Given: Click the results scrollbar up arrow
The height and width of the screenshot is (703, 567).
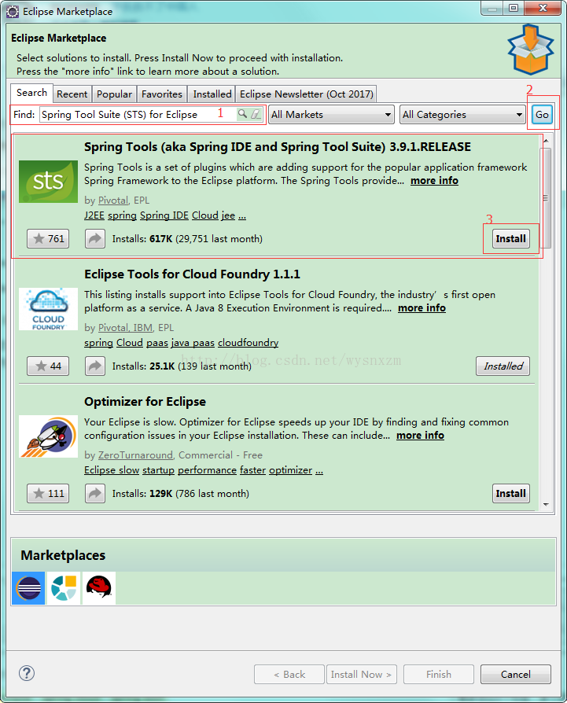Looking at the screenshot, I should [546, 141].
